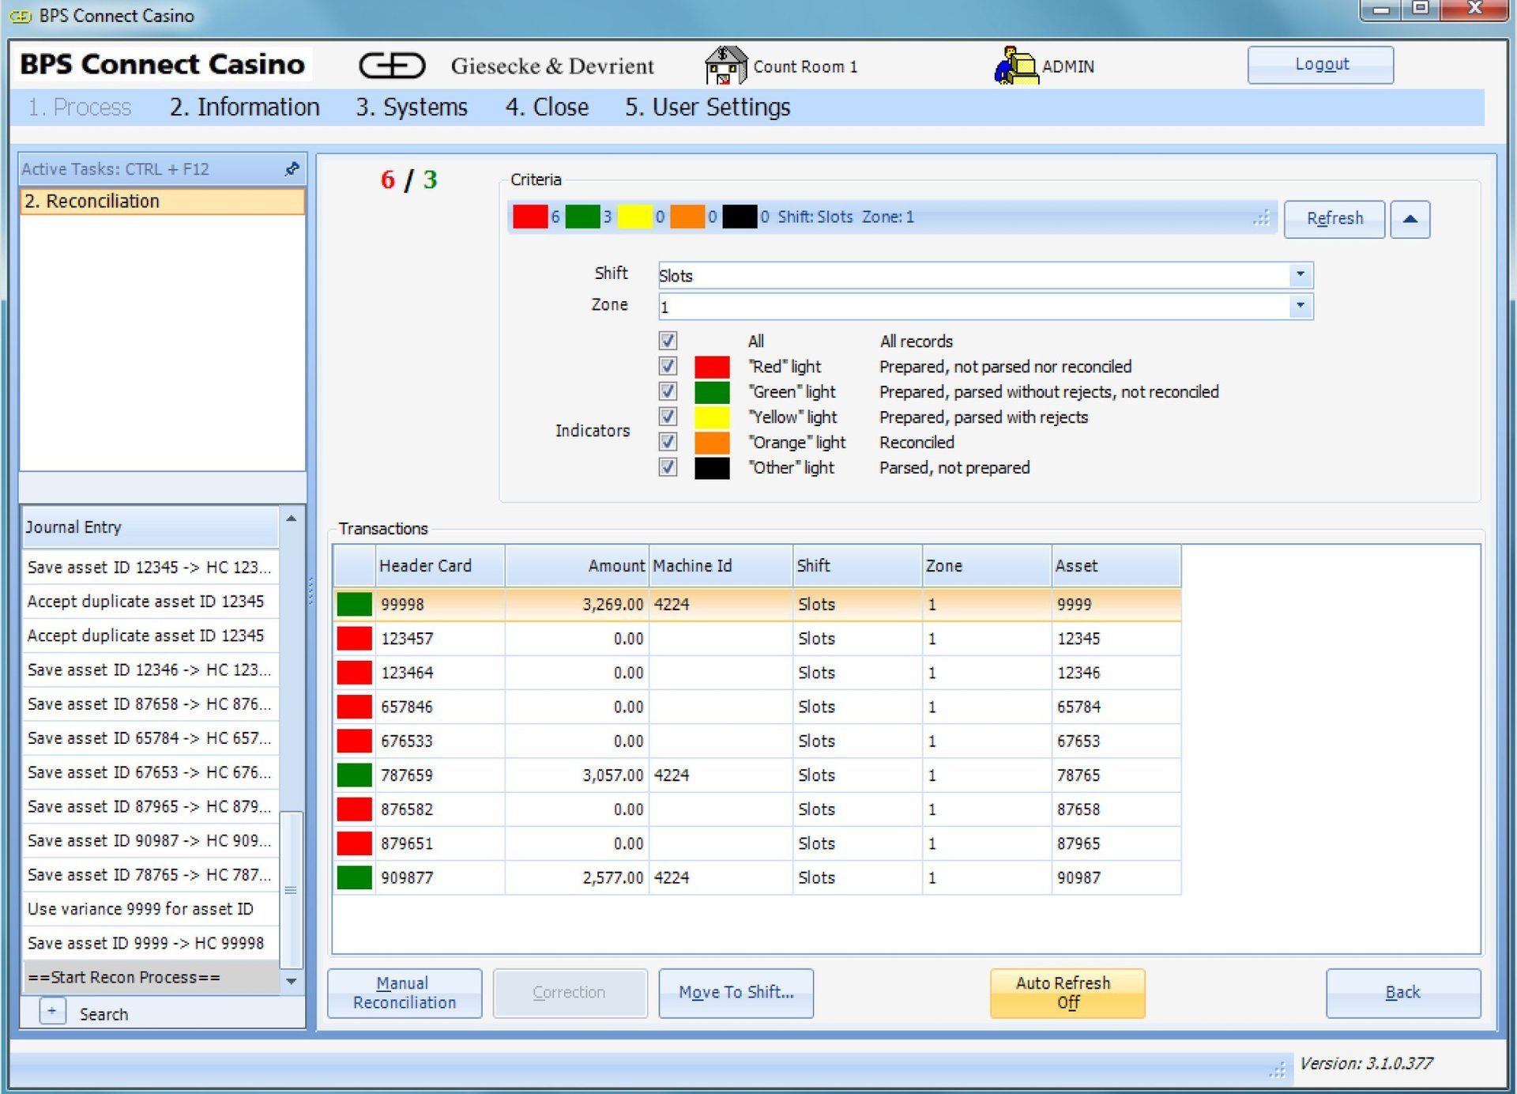This screenshot has width=1517, height=1094.
Task: Click green status indicator of header card 99998
Action: click(354, 604)
